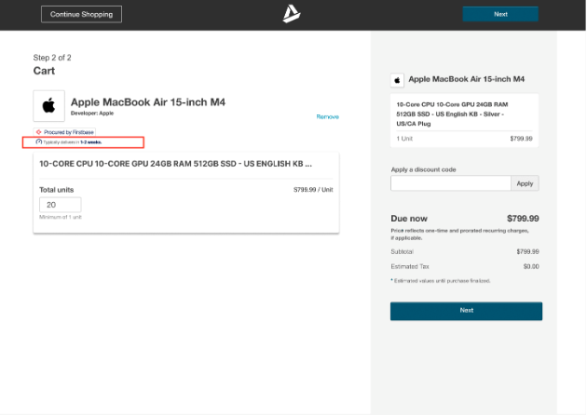Focus the Total units quantity field
The width and height of the screenshot is (587, 416).
60,205
